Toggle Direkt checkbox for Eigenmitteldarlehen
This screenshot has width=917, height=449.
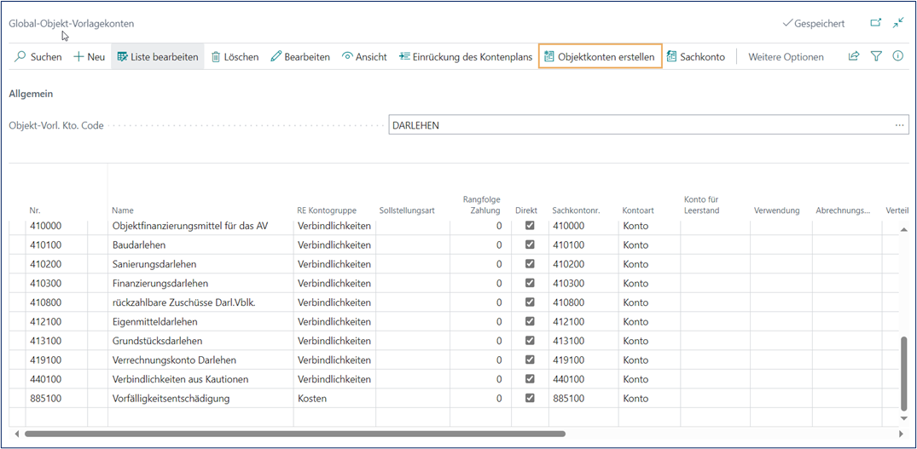(x=530, y=322)
